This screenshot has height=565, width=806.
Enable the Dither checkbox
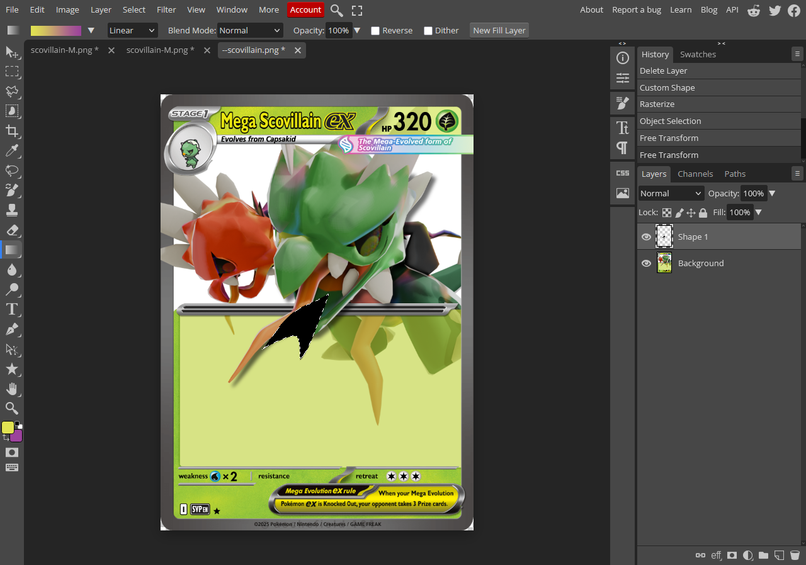(x=428, y=31)
